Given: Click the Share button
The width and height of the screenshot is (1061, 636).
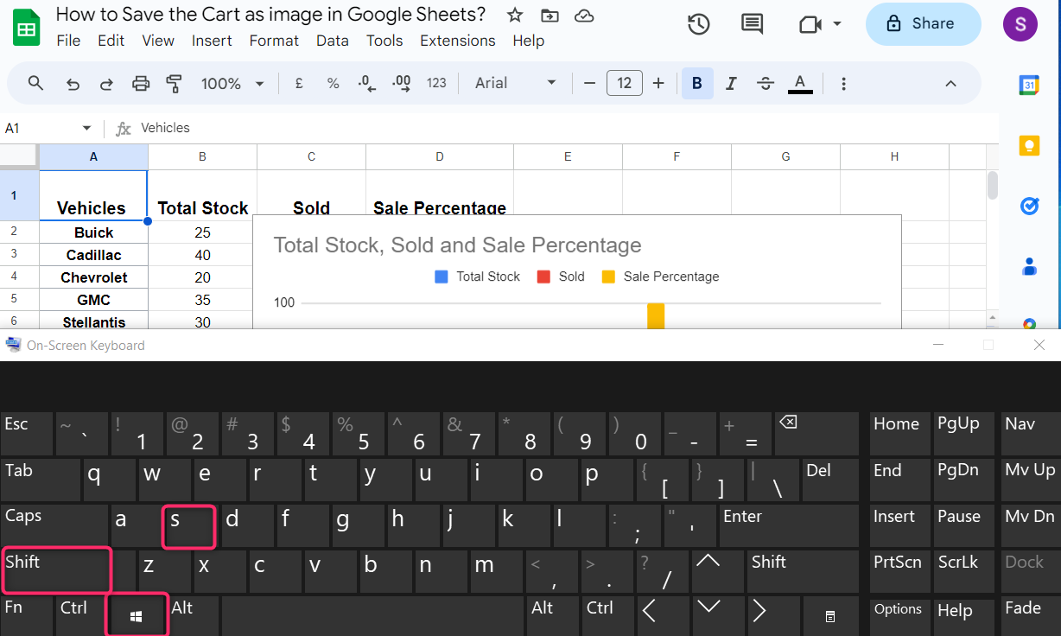Looking at the screenshot, I should pos(923,24).
